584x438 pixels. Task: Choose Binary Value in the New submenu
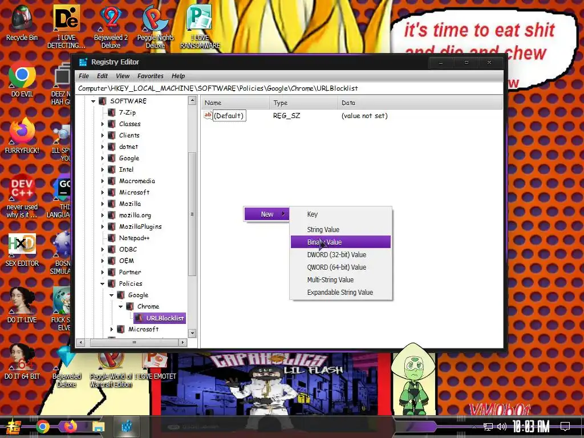(341, 242)
